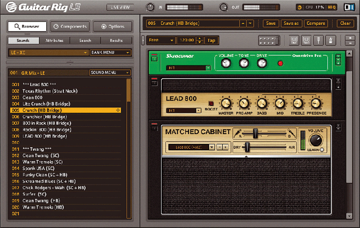The image size is (360, 228).
Task: Click the Save button
Action: click(270, 23)
